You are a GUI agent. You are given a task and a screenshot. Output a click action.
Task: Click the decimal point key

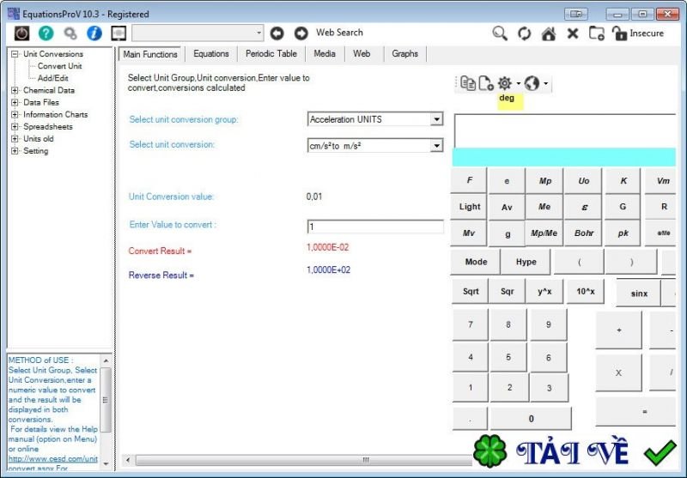pos(470,419)
